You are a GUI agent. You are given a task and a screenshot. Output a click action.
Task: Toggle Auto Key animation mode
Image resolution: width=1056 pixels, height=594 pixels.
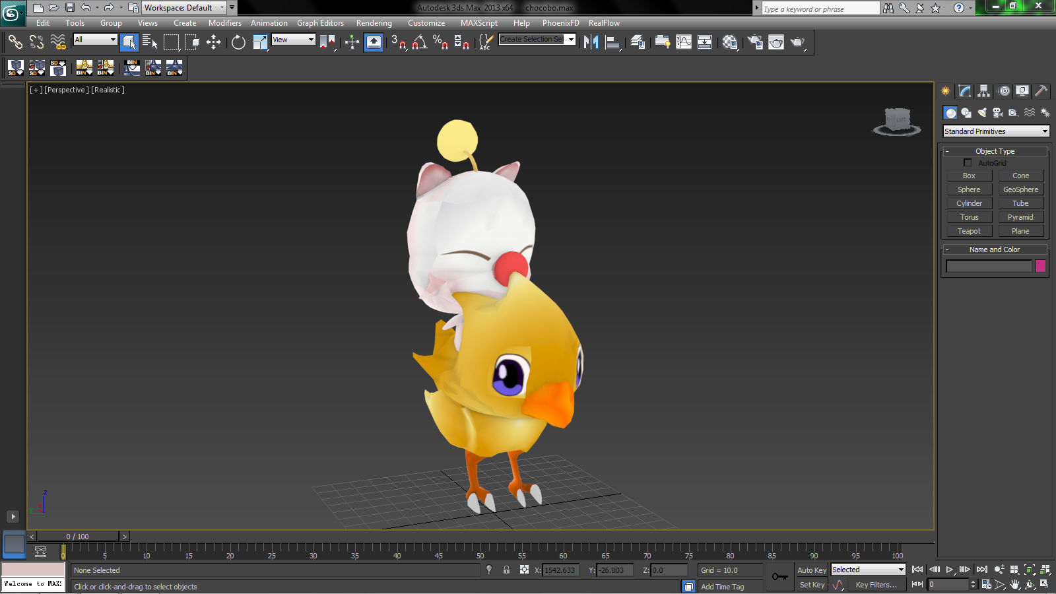(812, 570)
